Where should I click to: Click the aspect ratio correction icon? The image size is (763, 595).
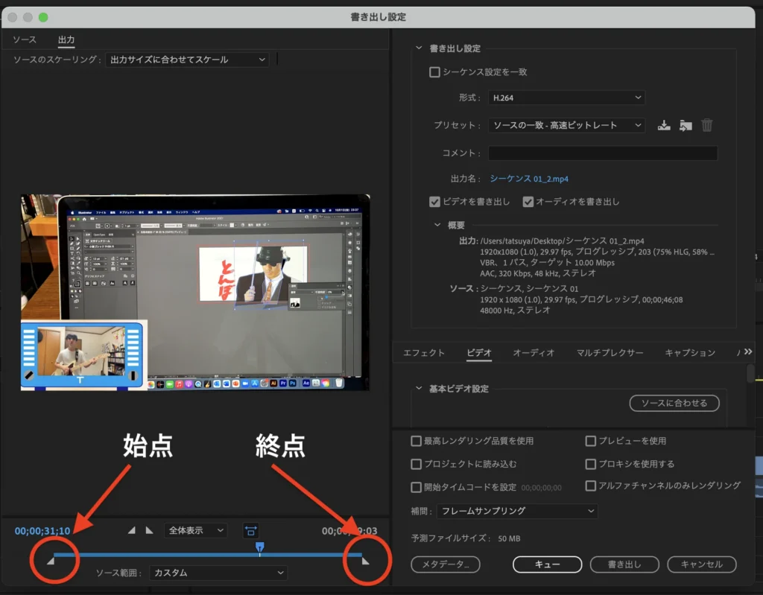click(x=251, y=530)
